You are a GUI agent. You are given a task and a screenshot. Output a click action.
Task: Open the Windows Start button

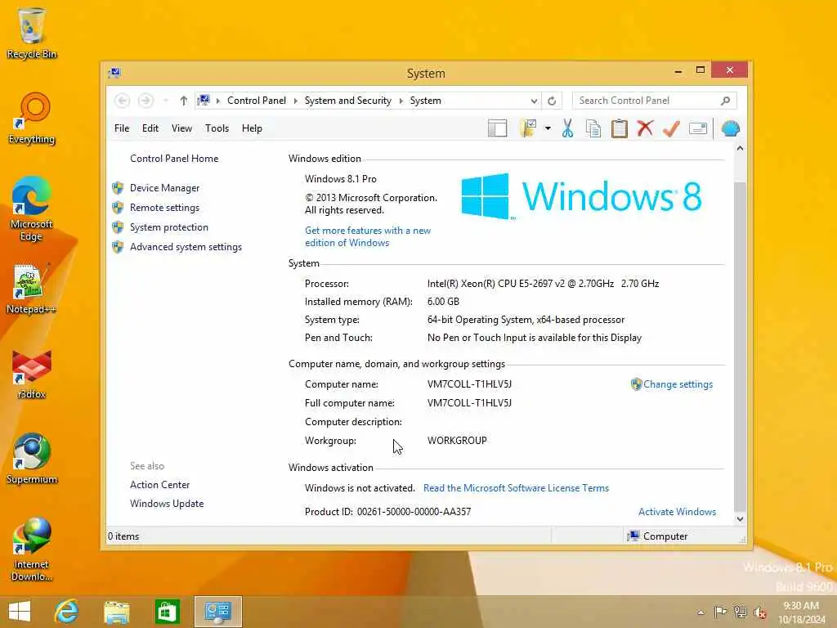click(x=20, y=612)
